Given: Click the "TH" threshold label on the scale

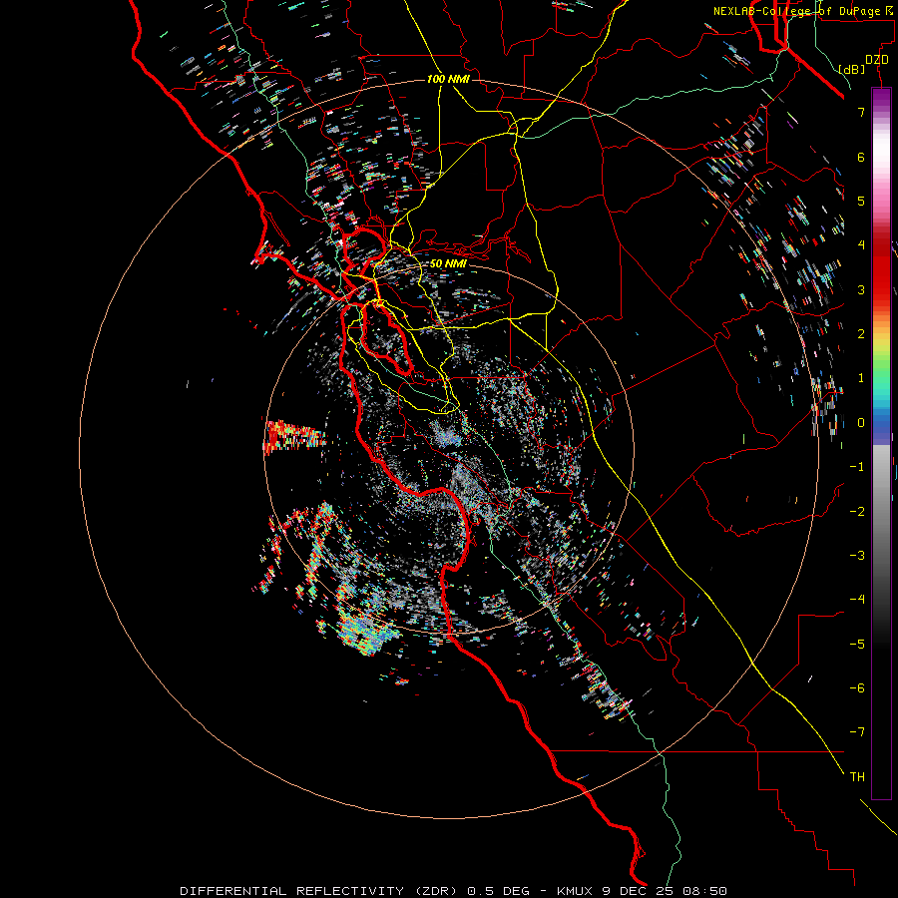Looking at the screenshot, I should click(x=857, y=777).
